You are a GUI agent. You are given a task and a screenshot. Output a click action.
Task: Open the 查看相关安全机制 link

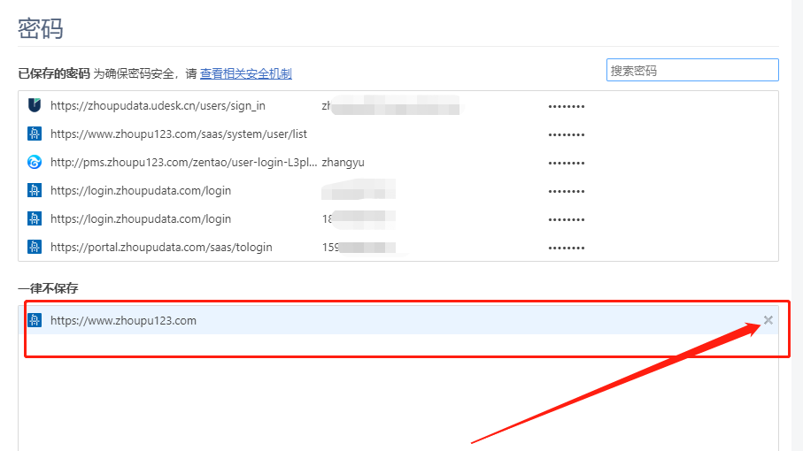245,73
